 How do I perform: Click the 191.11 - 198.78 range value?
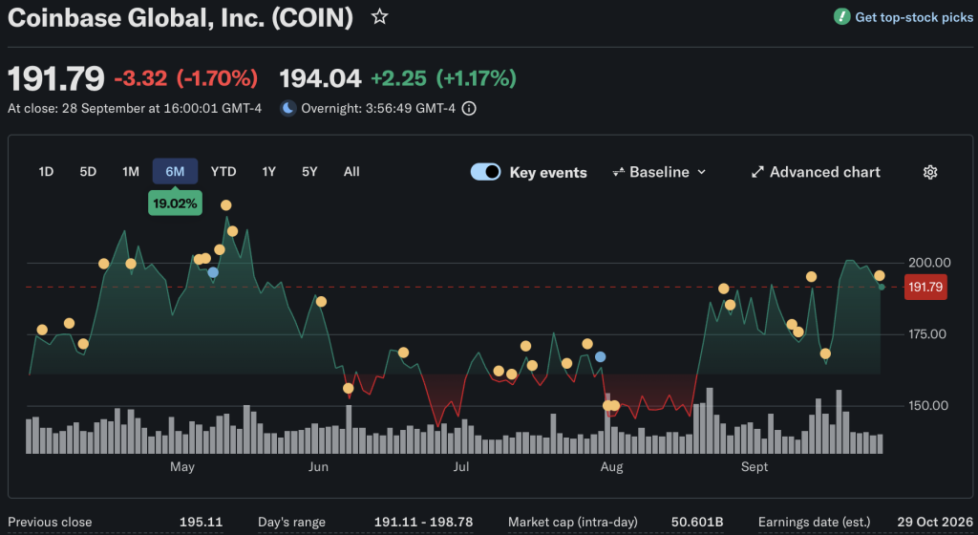click(x=423, y=522)
